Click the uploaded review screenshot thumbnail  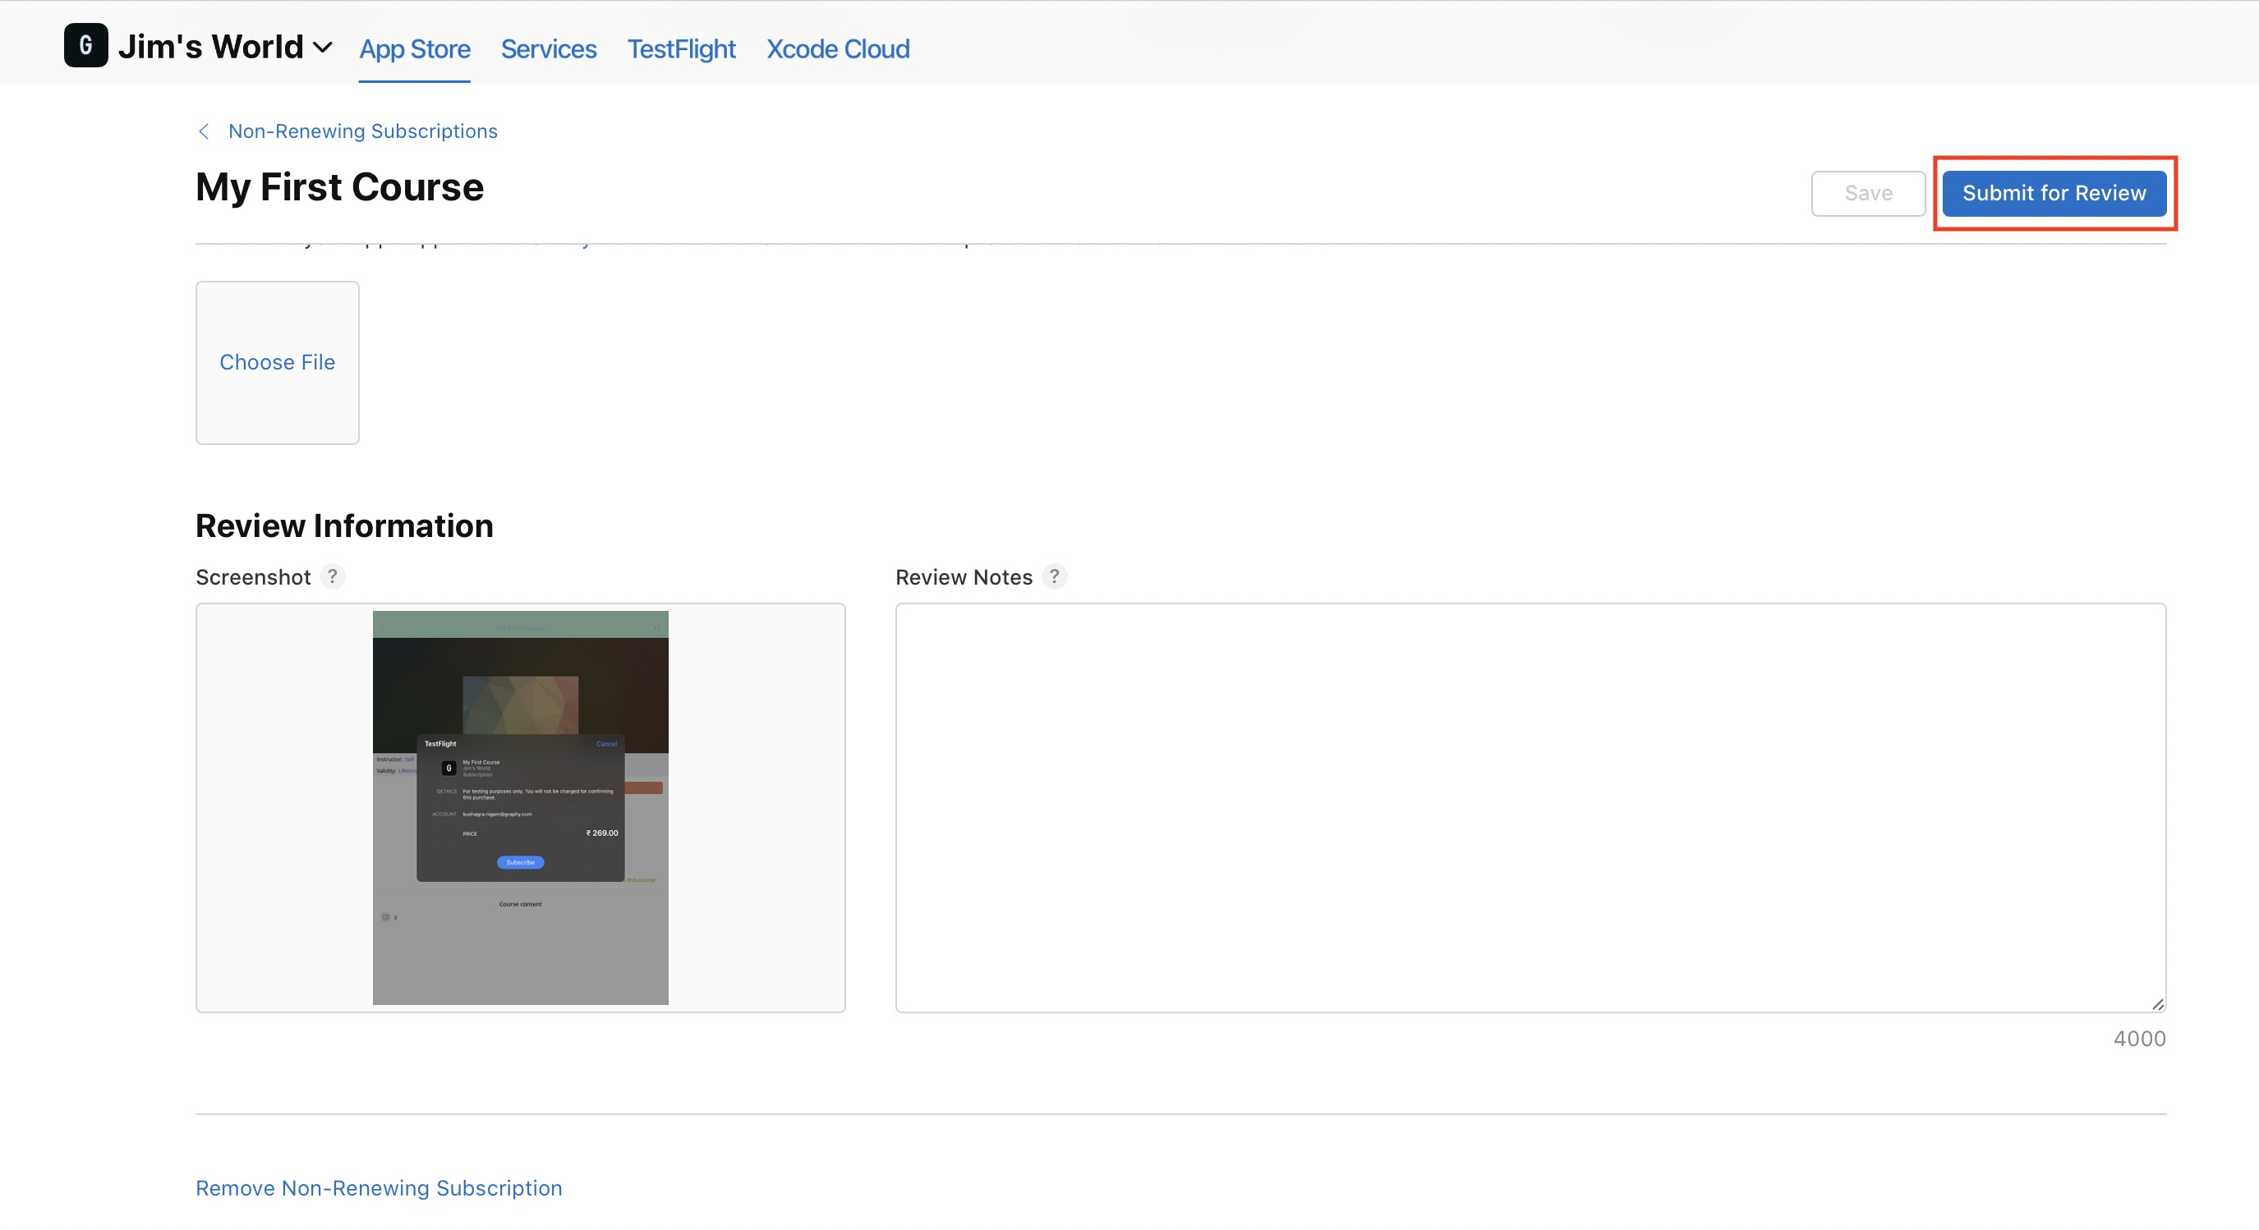click(520, 807)
